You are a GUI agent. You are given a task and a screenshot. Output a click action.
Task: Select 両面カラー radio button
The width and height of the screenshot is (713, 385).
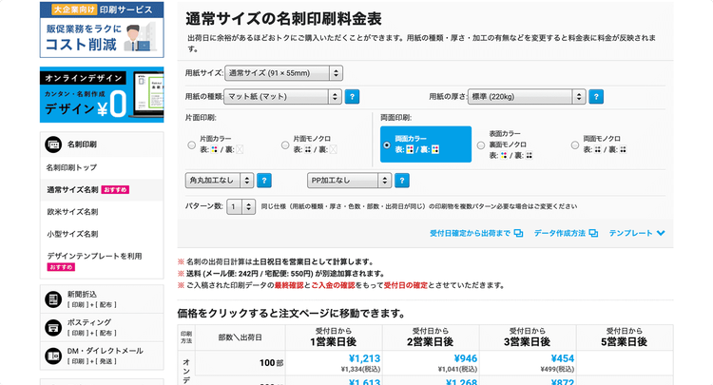pos(387,145)
